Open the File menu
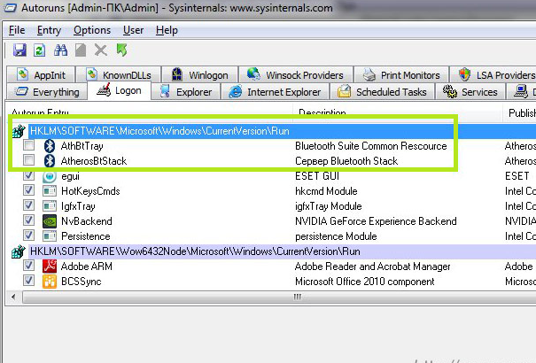This screenshot has width=536, height=363. [x=17, y=30]
